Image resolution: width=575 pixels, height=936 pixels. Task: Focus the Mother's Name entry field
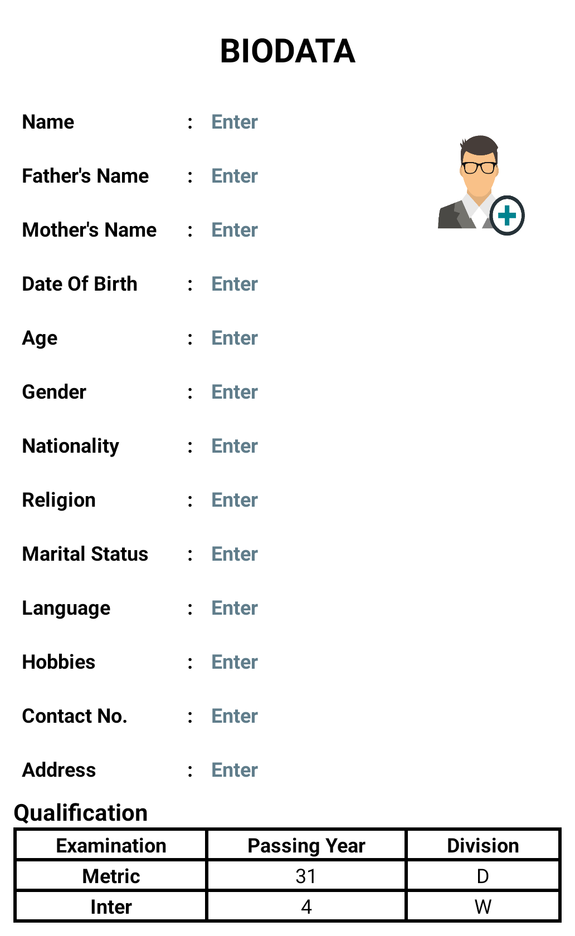pos(235,230)
